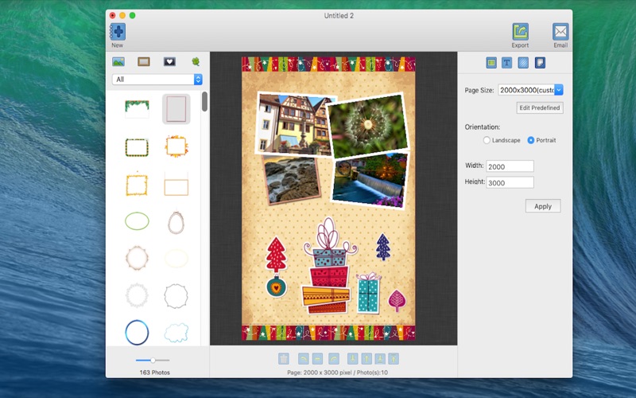Rotate selection clockwise with the right arrow icon
This screenshot has width=636, height=398.
click(334, 359)
